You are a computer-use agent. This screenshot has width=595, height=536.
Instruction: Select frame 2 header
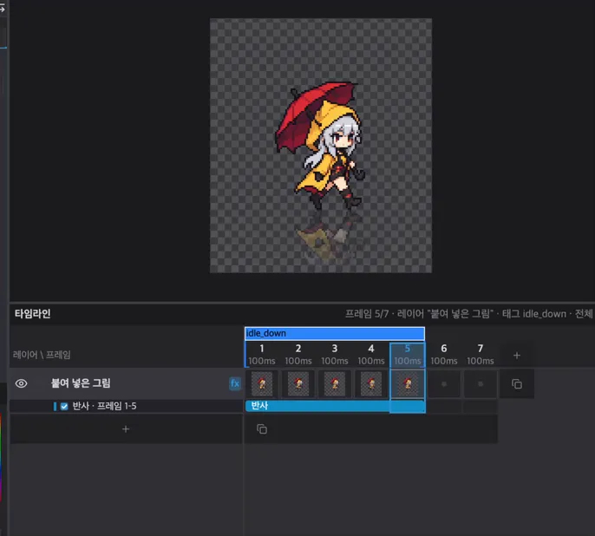point(298,355)
